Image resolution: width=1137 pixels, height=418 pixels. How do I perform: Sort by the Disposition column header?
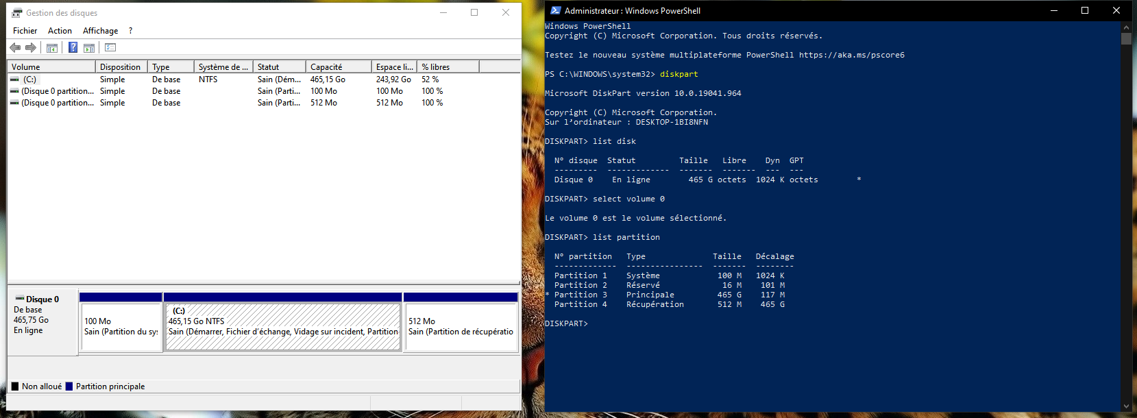coord(122,66)
